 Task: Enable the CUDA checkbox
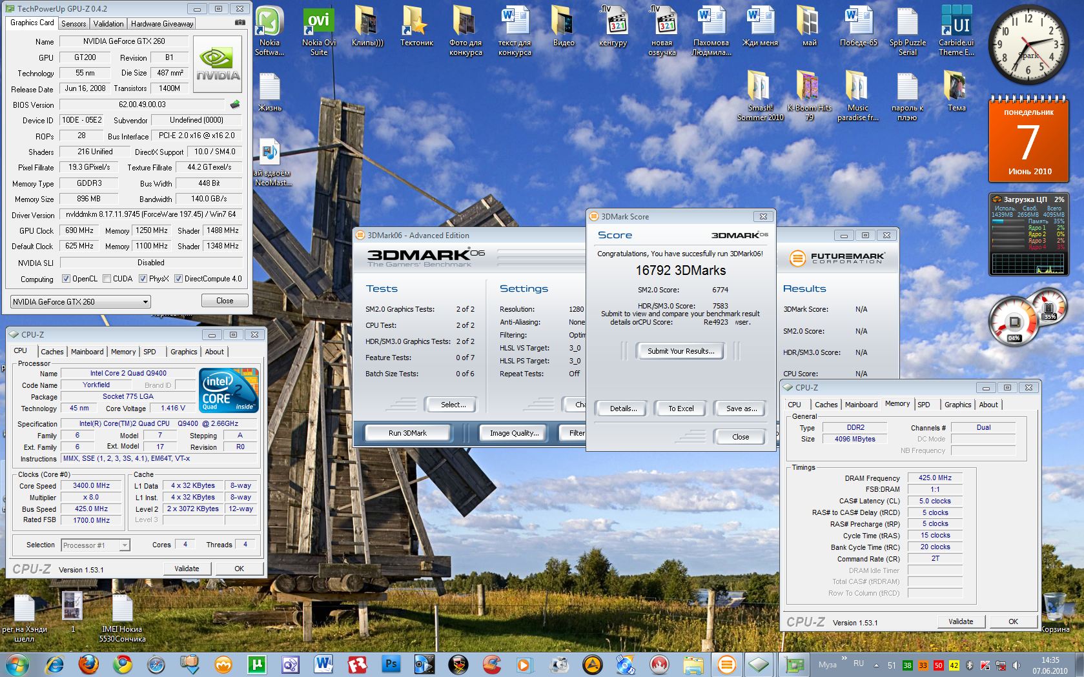tap(107, 279)
